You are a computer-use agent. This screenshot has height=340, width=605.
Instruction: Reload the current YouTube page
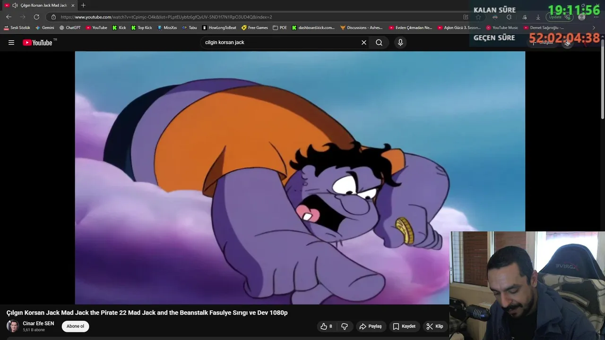[x=36, y=17]
